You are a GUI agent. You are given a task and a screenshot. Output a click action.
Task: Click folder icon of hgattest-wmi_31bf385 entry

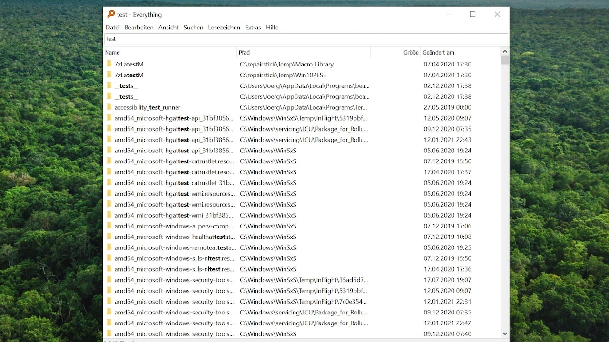pos(109,215)
